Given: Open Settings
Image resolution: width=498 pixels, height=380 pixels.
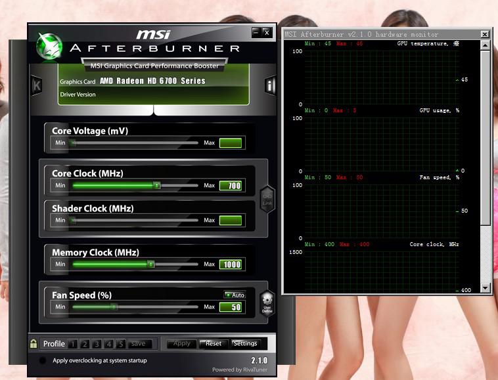Looking at the screenshot, I should pyautogui.click(x=245, y=343).
